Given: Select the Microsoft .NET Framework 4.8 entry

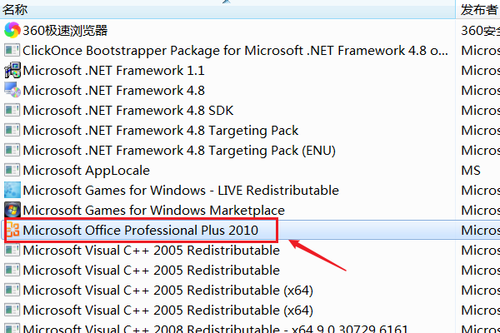Looking at the screenshot, I should (x=113, y=91).
